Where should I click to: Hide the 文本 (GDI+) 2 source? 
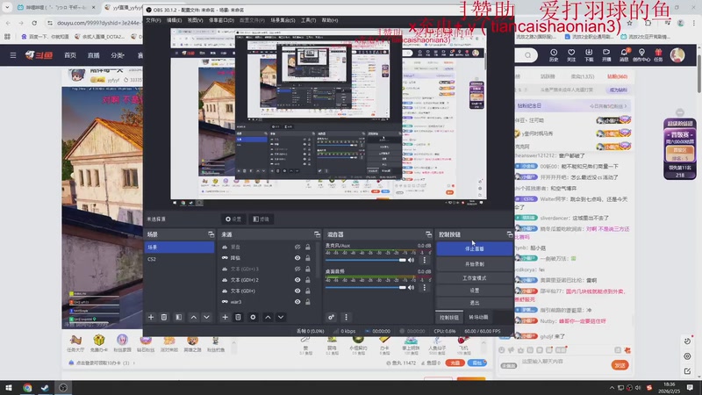pyautogui.click(x=297, y=280)
